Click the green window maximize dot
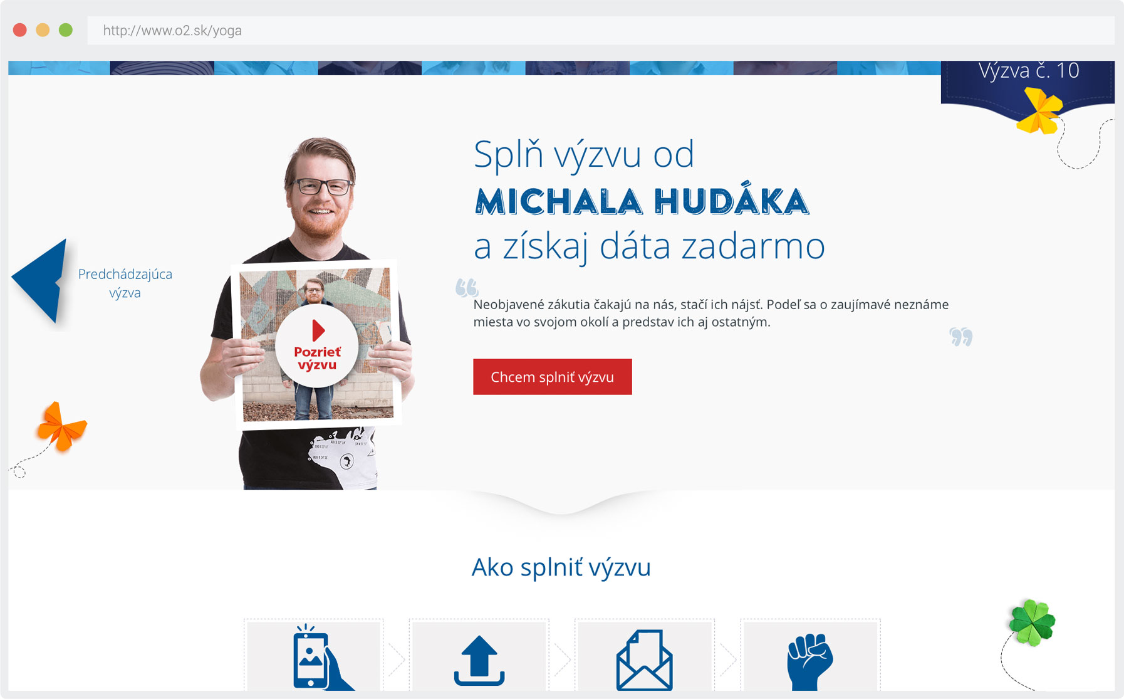 click(x=65, y=30)
